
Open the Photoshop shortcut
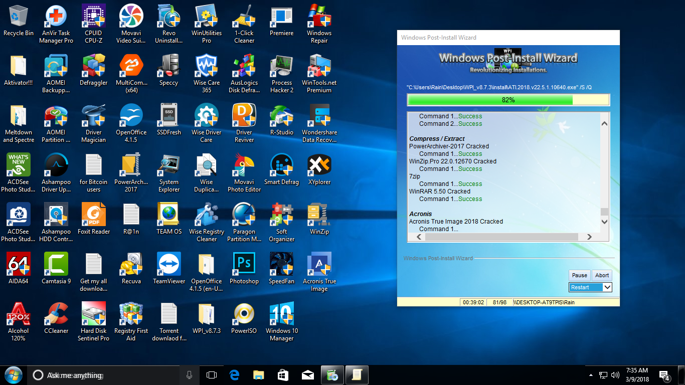point(244,269)
